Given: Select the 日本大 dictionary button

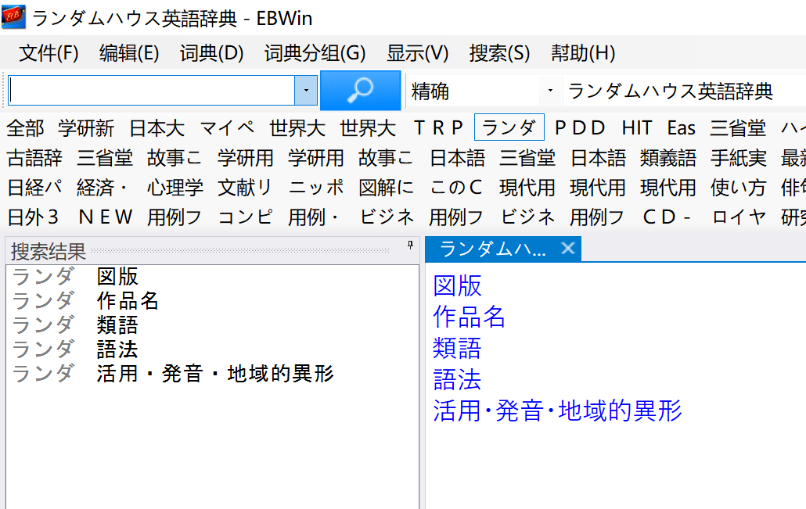Looking at the screenshot, I should point(157,127).
